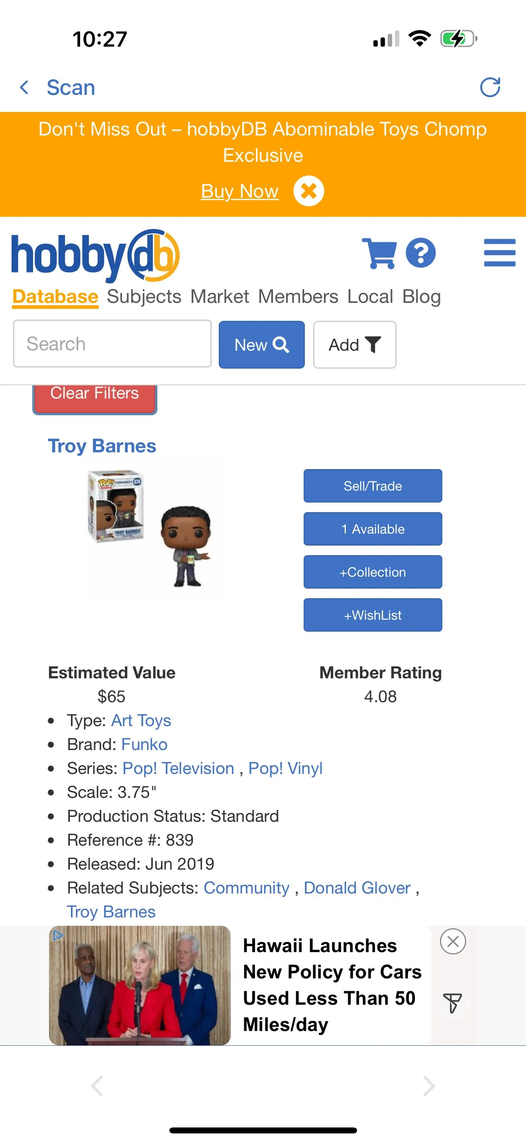The image size is (526, 1143).
Task: Open the help question mark icon
Action: (x=420, y=253)
